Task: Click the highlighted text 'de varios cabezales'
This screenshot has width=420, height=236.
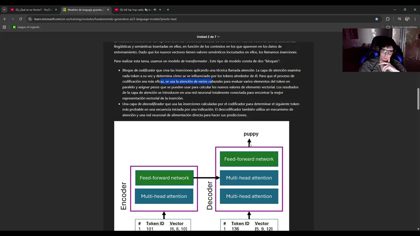Action: coord(208,81)
